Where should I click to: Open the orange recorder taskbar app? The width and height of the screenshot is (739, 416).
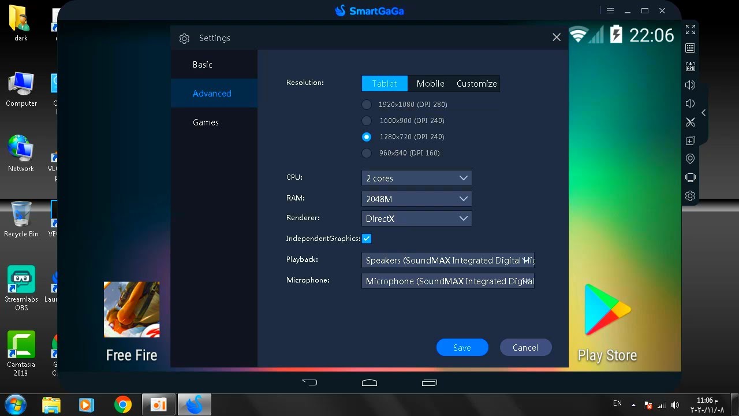[x=159, y=404]
